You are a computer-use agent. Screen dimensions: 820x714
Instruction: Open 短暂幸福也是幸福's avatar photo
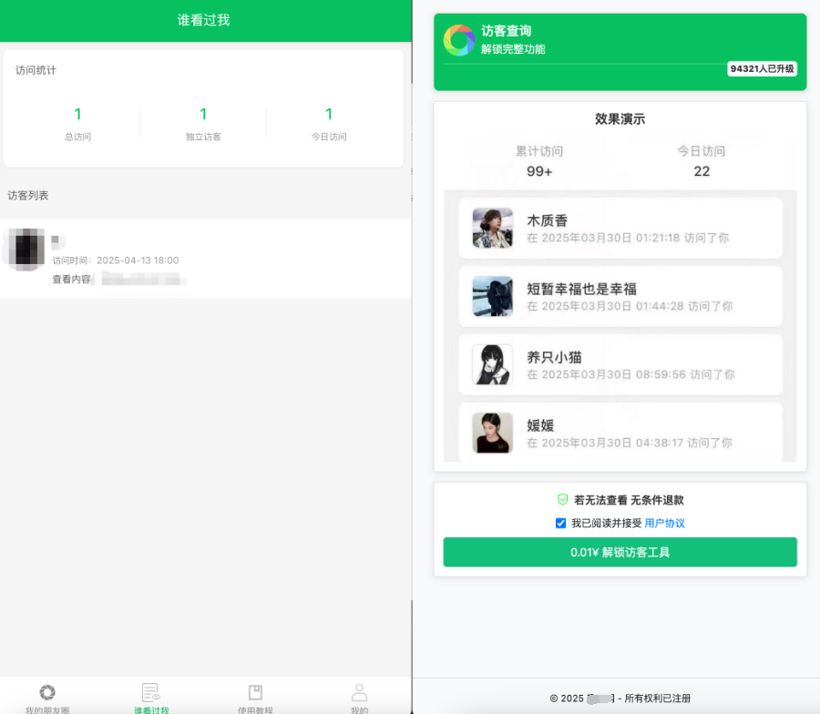coord(492,295)
